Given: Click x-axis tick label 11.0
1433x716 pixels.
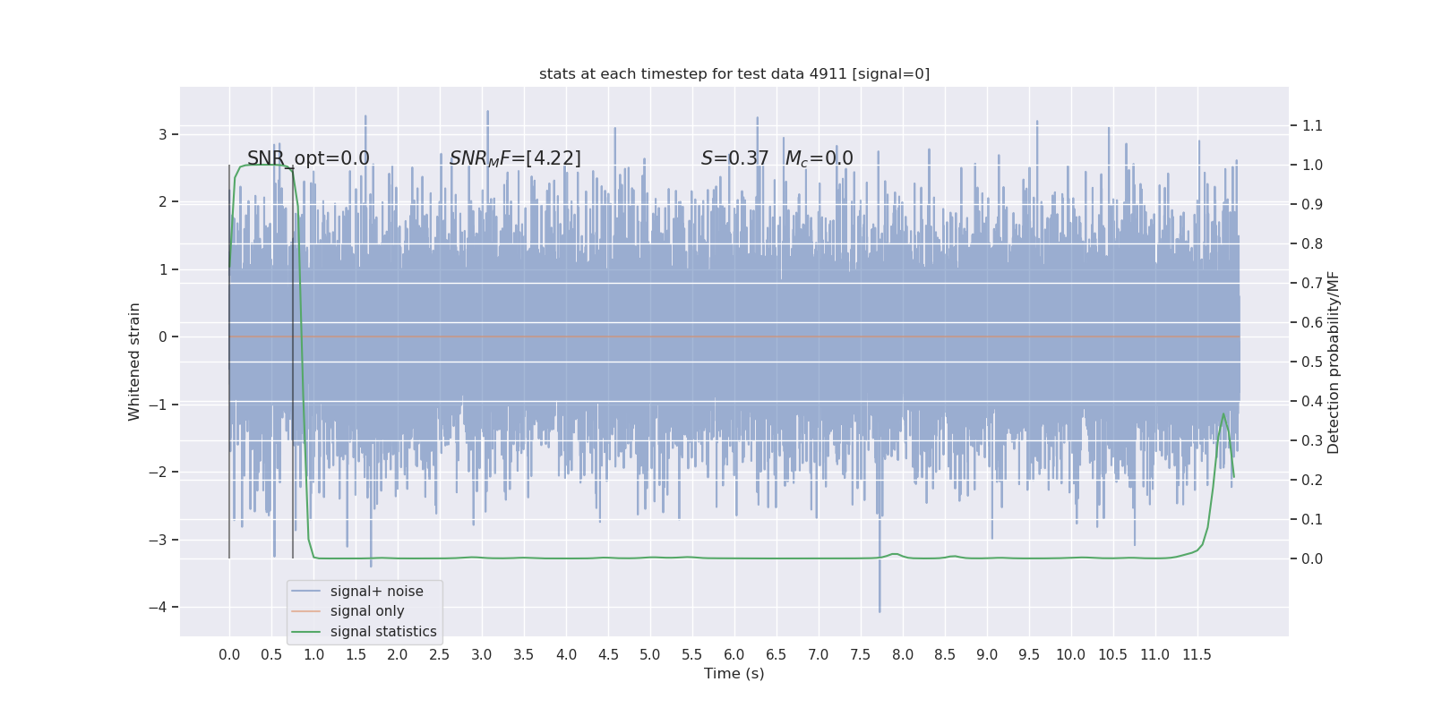Looking at the screenshot, I should pyautogui.click(x=1155, y=655).
